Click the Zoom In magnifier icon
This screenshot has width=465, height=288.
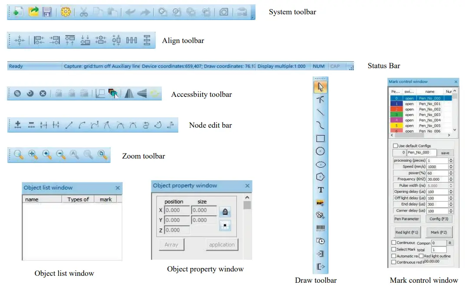(x=47, y=155)
